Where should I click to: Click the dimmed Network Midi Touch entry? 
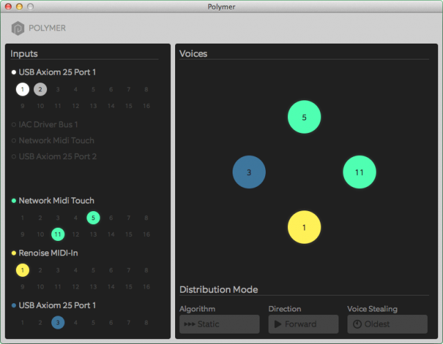coord(56,141)
